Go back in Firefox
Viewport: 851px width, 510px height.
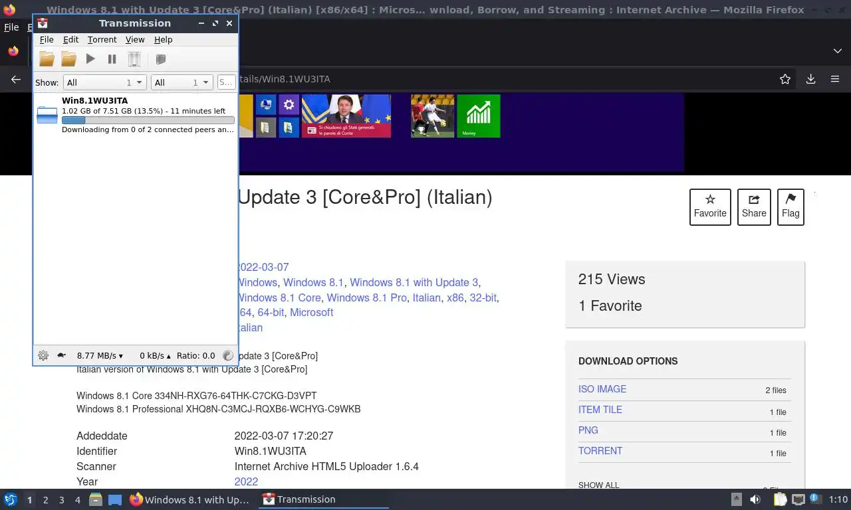[x=16, y=79]
